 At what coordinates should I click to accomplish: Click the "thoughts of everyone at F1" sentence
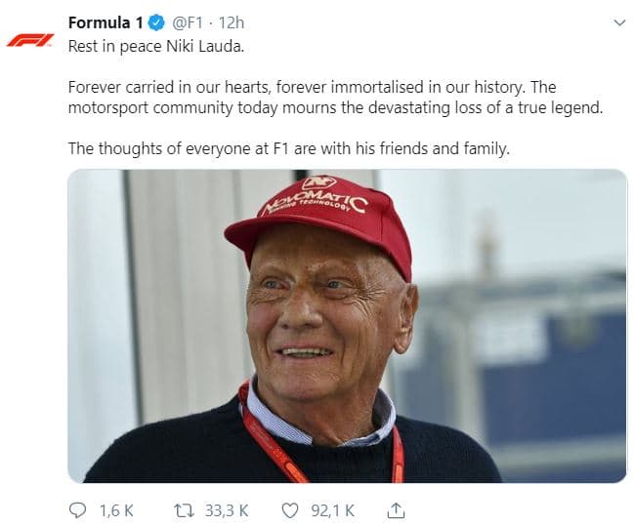click(x=289, y=148)
